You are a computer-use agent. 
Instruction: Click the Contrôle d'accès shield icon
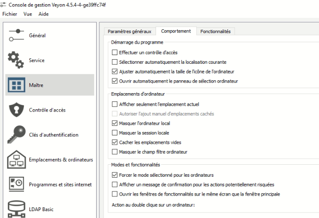point(17,110)
